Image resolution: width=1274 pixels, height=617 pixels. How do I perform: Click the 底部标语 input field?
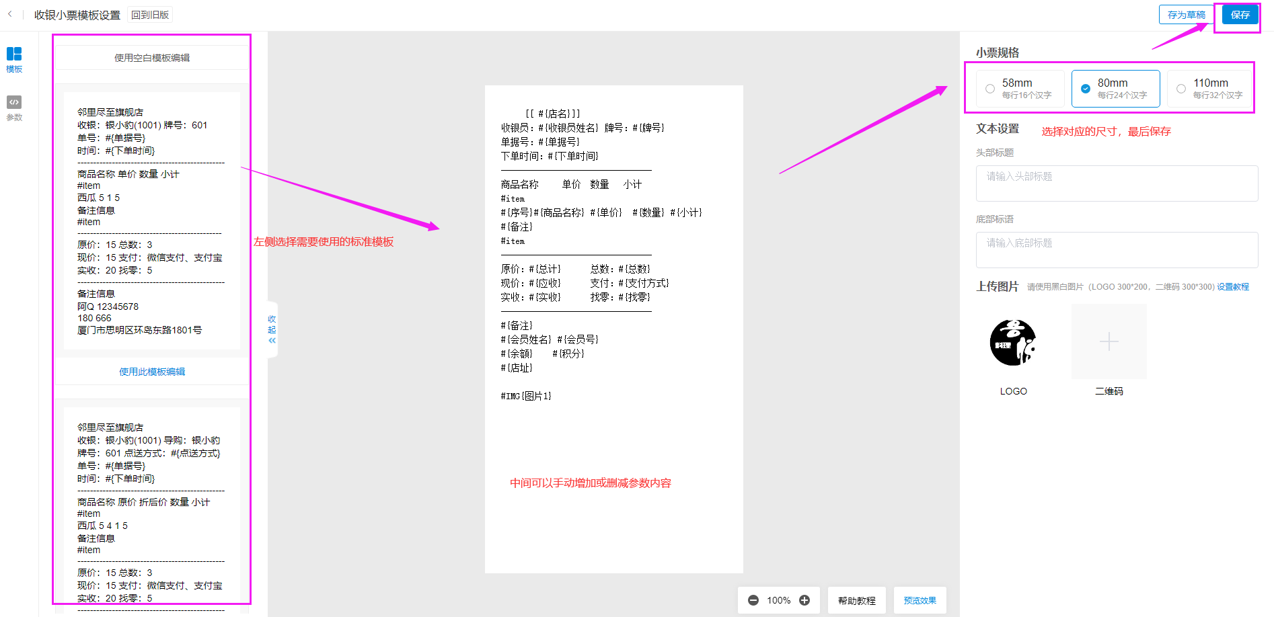(x=1117, y=249)
